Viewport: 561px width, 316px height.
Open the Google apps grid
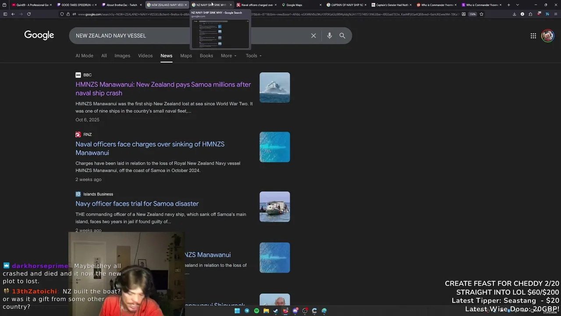533,36
